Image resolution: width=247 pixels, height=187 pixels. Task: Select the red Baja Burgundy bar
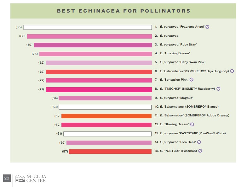click(99, 72)
